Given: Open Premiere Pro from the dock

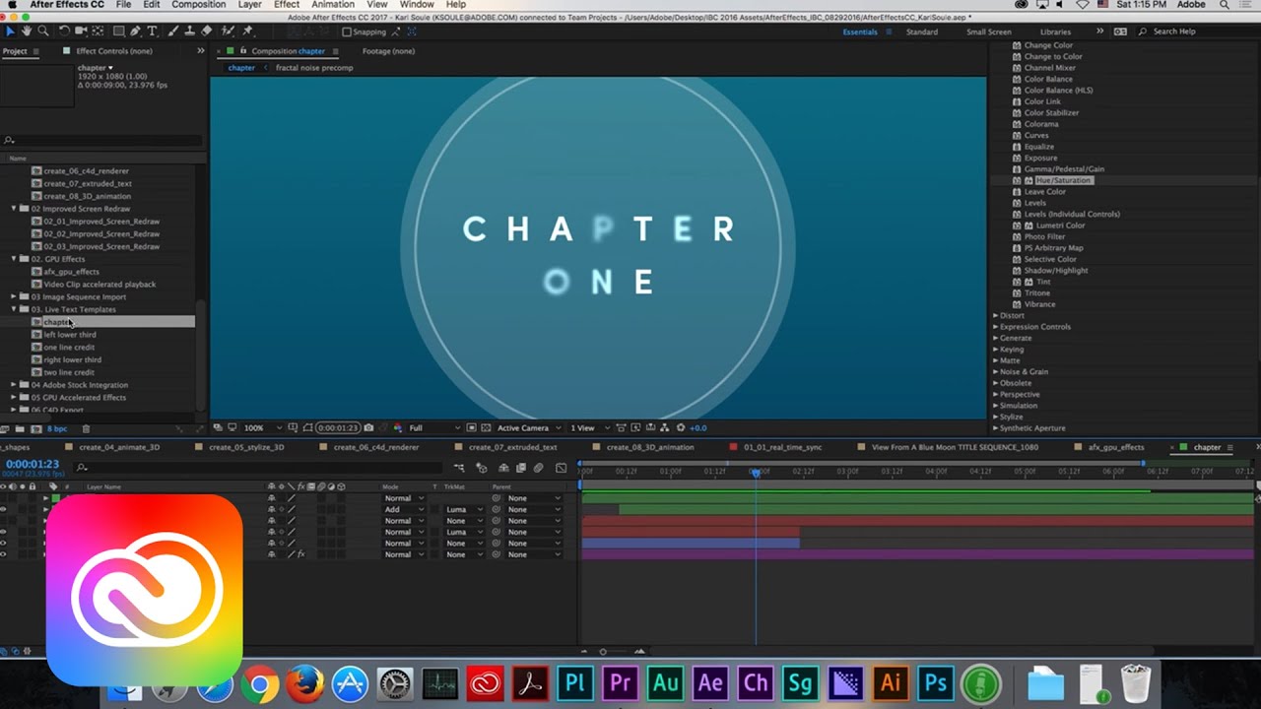Looking at the screenshot, I should point(621,682).
